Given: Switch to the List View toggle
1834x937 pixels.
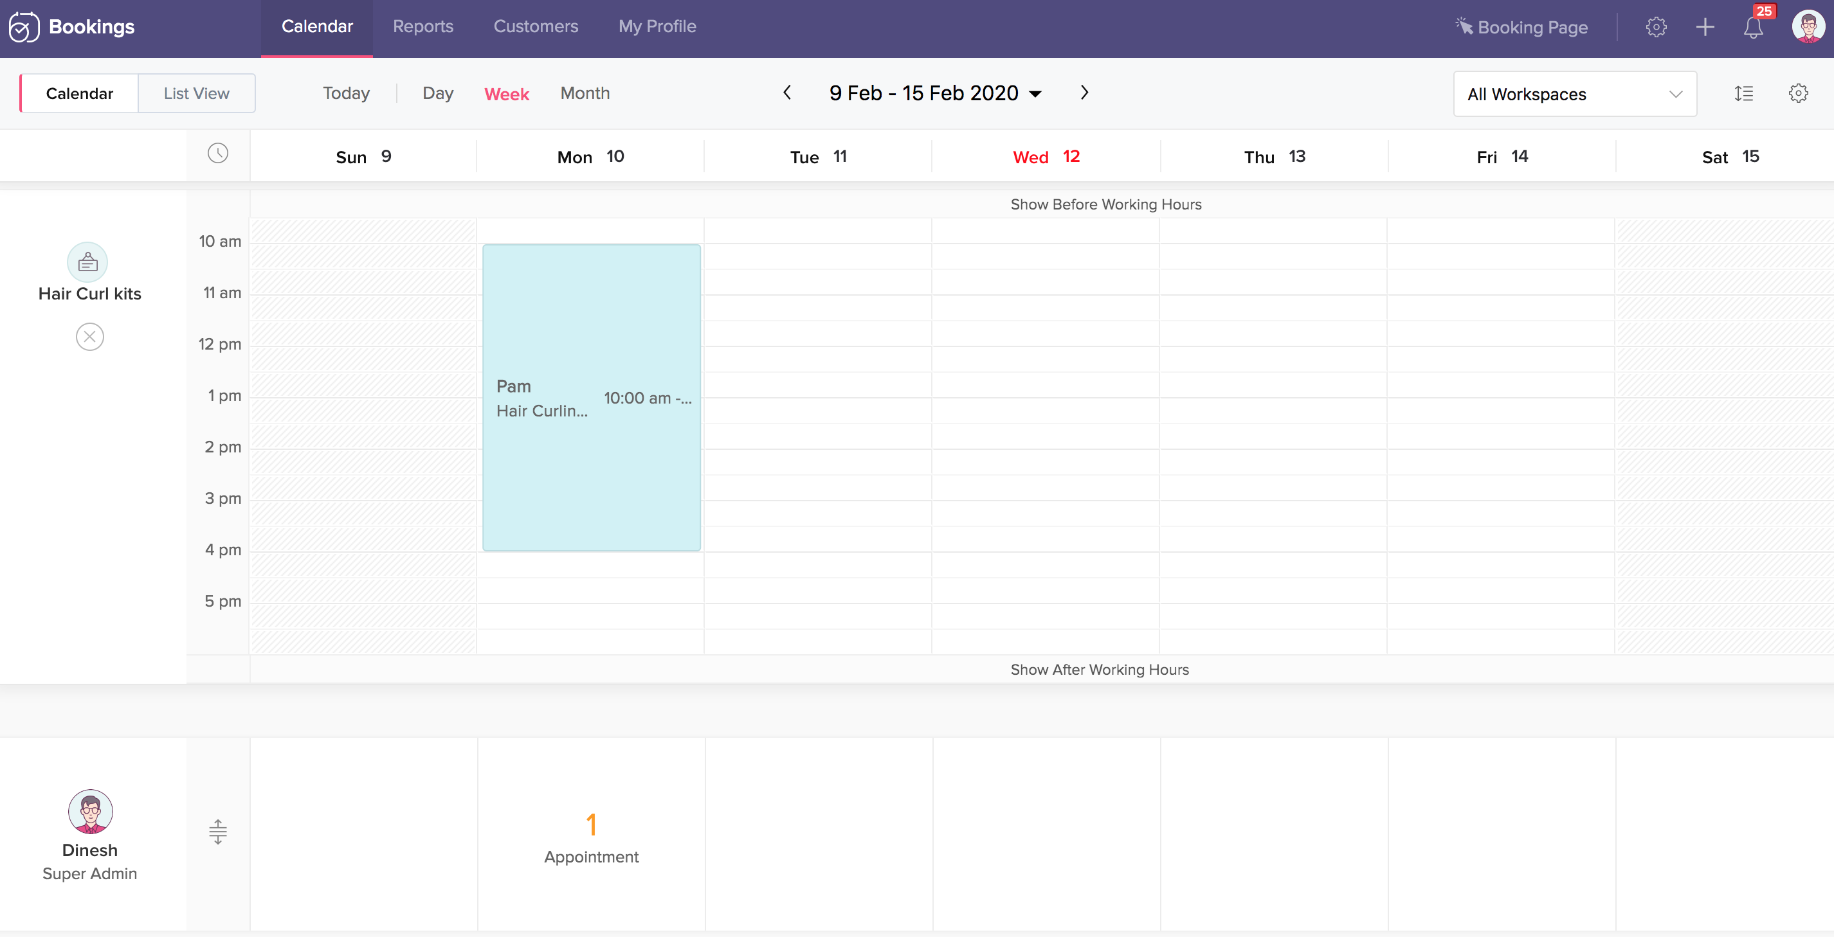Looking at the screenshot, I should [x=197, y=93].
